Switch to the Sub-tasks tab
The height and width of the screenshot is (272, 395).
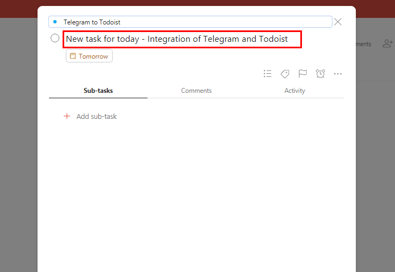pos(98,91)
